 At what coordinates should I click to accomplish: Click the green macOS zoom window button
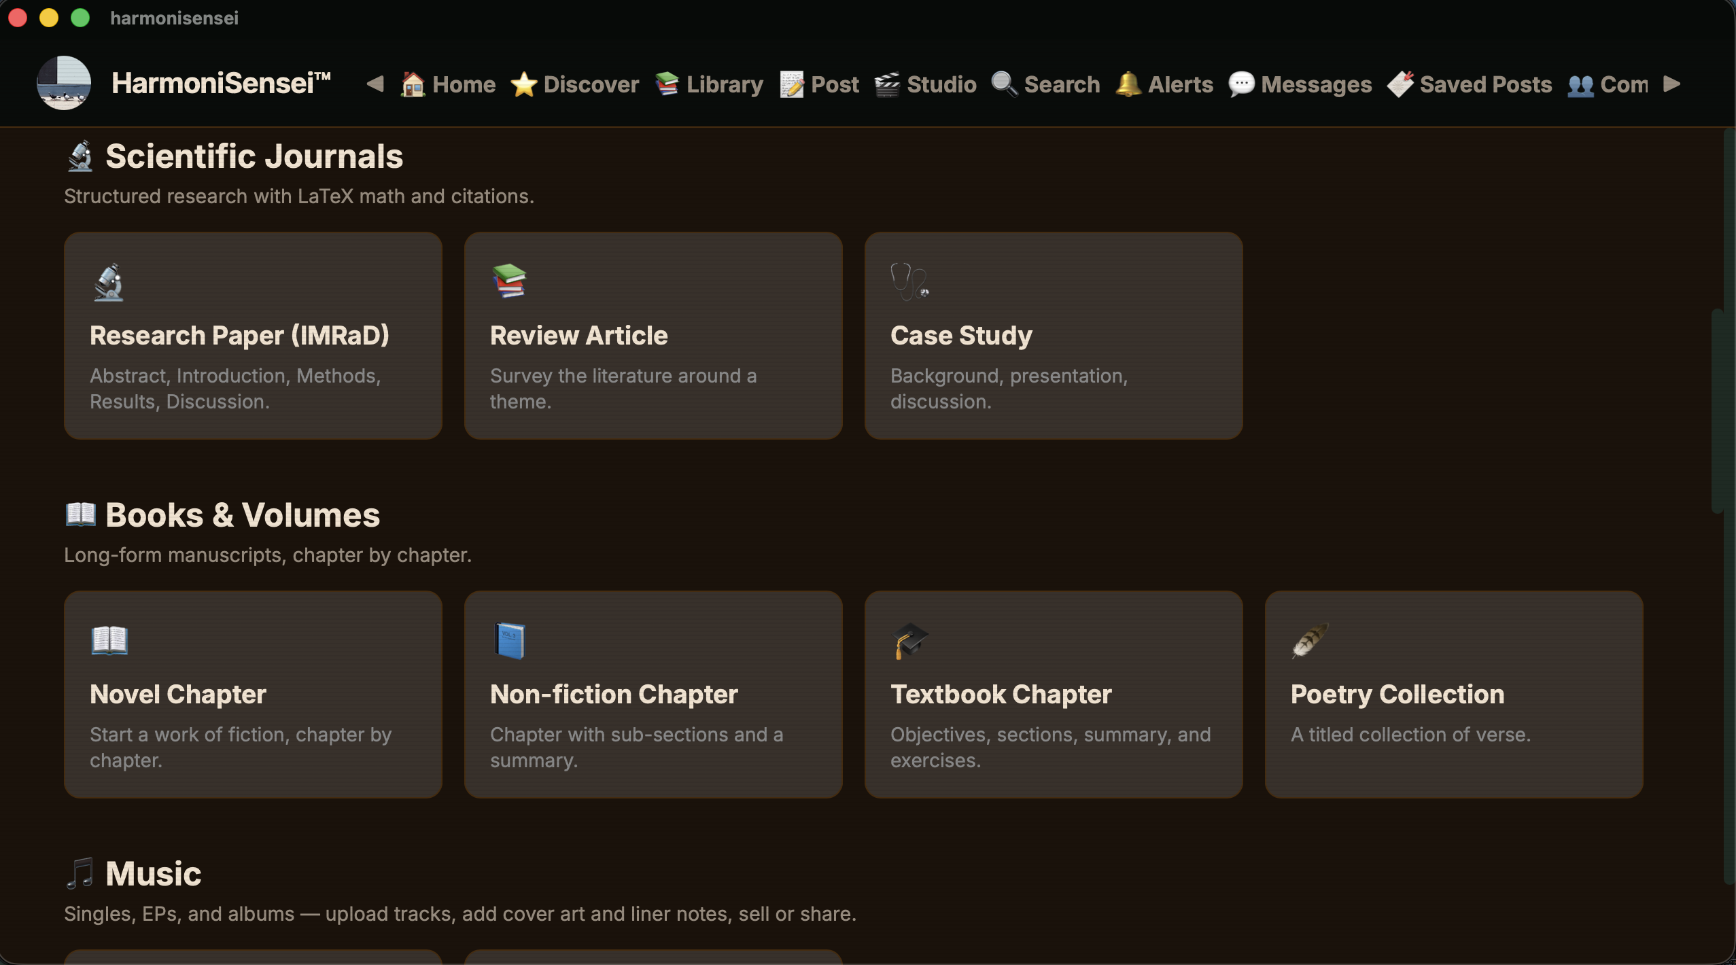click(x=80, y=18)
